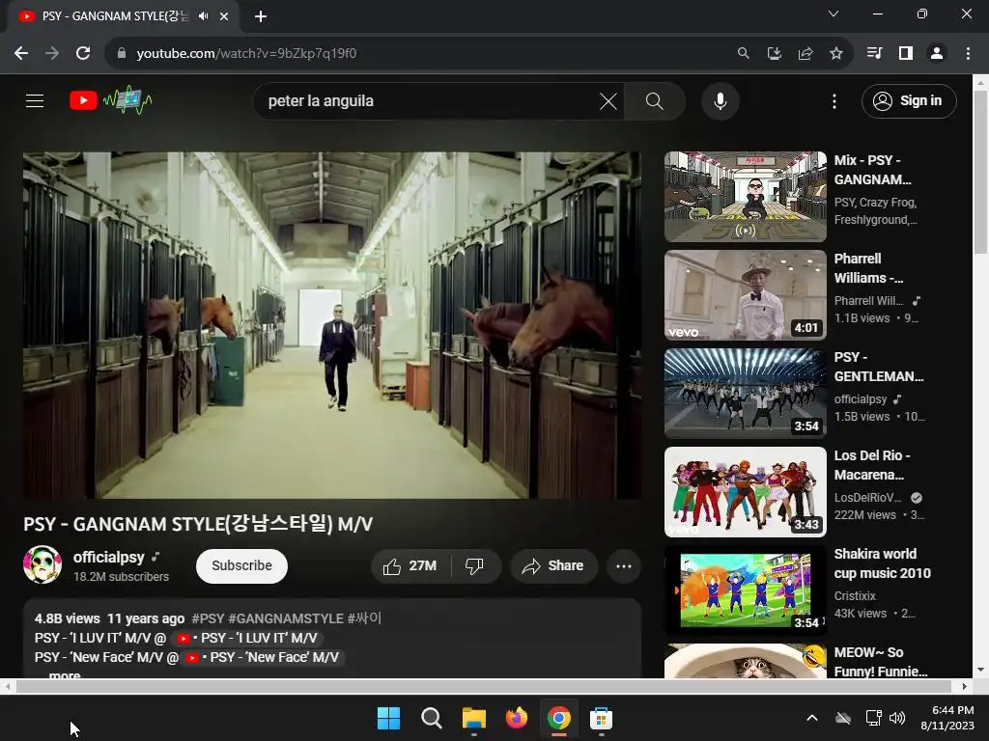Open Mix - PSY - GANGNAM thumbnail
Screen dimensions: 989x741
click(x=745, y=197)
